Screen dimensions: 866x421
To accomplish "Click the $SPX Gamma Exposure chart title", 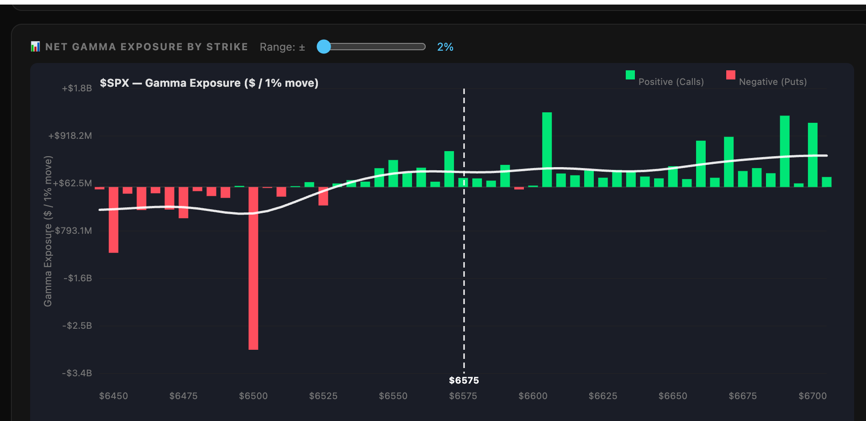I will pyautogui.click(x=209, y=83).
